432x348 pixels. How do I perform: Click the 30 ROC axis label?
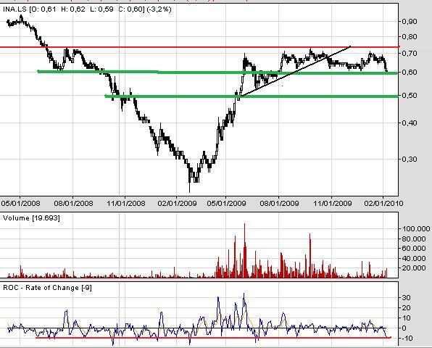coord(407,297)
